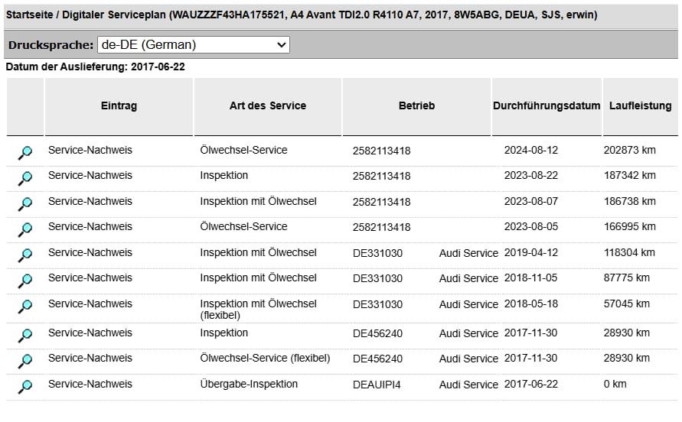This screenshot has height=422, width=682.
Task: Click the Laufleistung column header
Action: pos(640,106)
